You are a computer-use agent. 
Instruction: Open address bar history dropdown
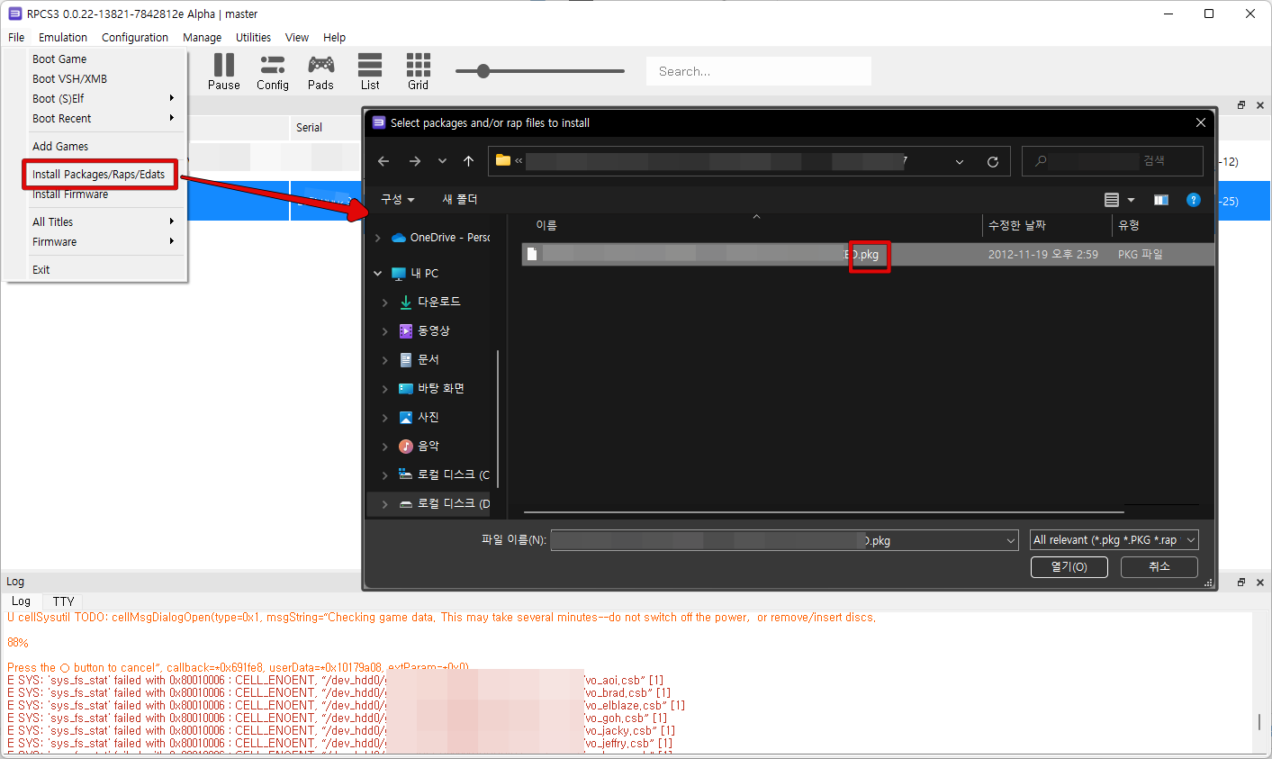(960, 162)
